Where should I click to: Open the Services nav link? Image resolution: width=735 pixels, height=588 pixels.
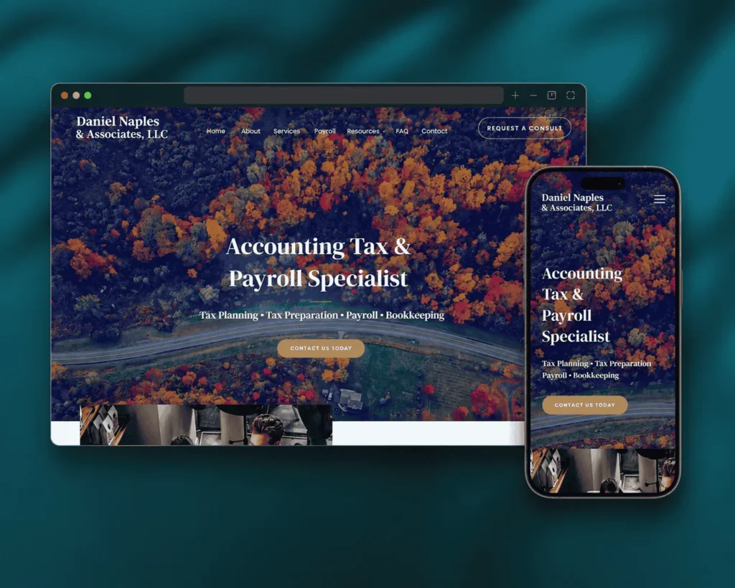[286, 131]
